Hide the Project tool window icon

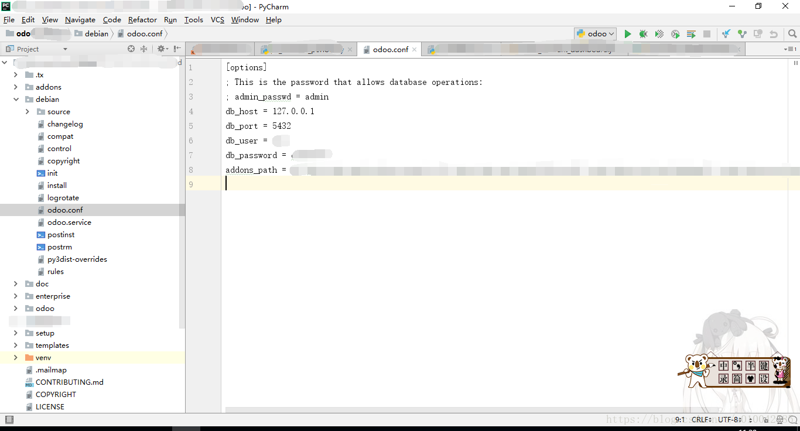point(177,49)
